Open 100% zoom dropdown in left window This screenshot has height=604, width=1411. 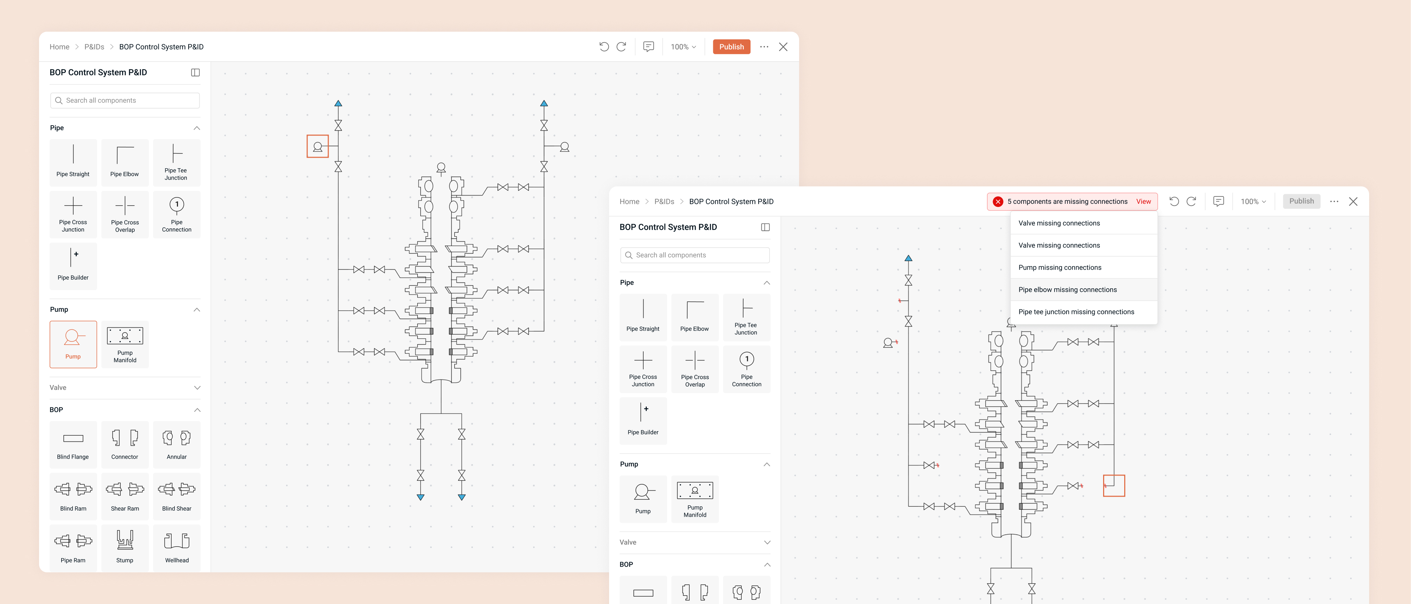(683, 46)
